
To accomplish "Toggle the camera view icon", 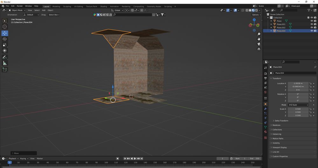I will tap(259, 44).
